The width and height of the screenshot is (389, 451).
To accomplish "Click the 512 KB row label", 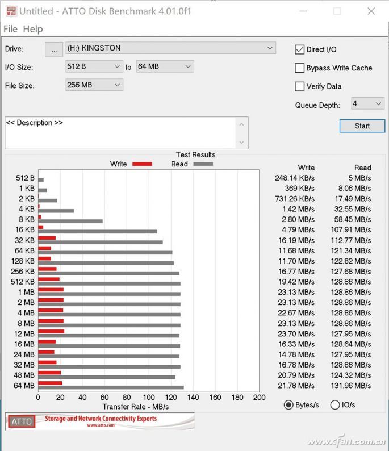I will 22,282.
